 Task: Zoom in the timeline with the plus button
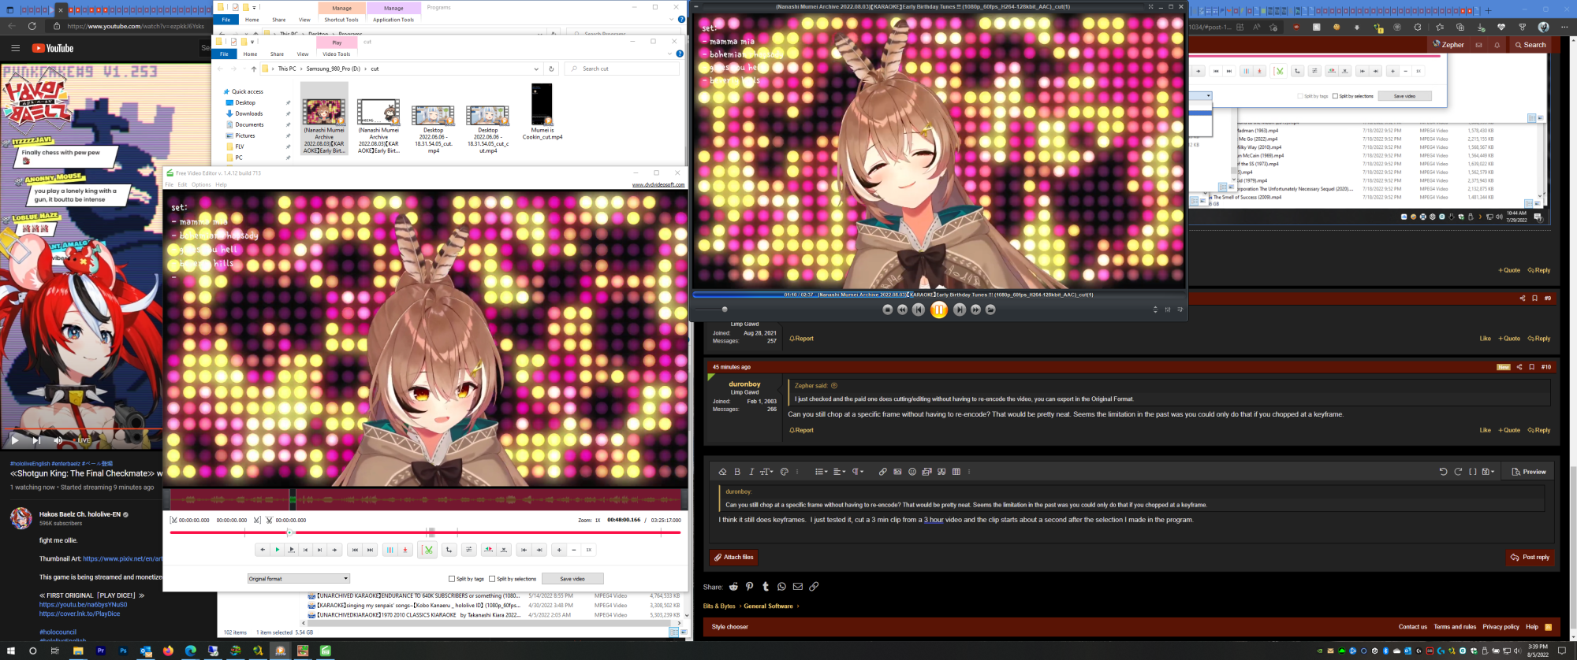coord(559,550)
